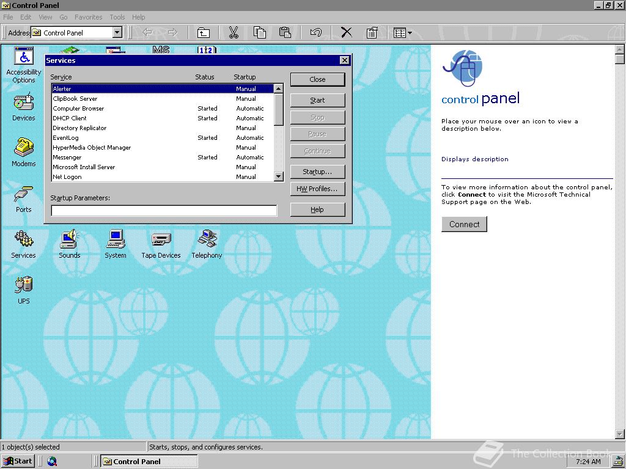Image resolution: width=626 pixels, height=469 pixels.
Task: Open the Edit menu
Action: click(x=26, y=17)
